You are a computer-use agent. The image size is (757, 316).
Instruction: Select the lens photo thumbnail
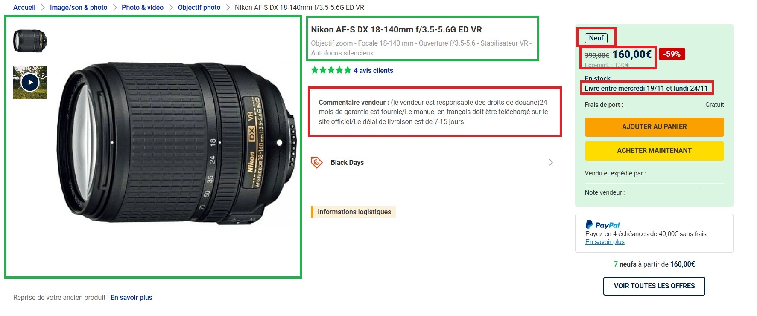coord(30,41)
